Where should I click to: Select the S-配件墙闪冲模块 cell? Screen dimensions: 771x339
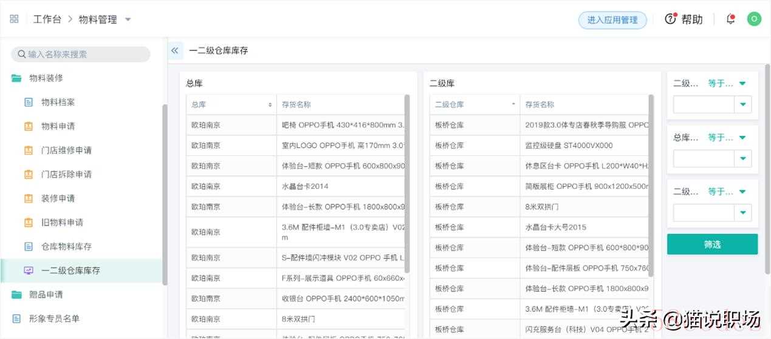pyautogui.click(x=341, y=258)
